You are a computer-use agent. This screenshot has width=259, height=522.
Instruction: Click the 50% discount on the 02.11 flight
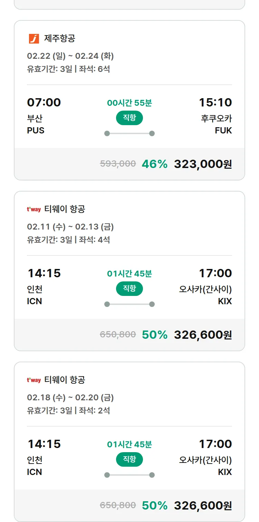(154, 335)
